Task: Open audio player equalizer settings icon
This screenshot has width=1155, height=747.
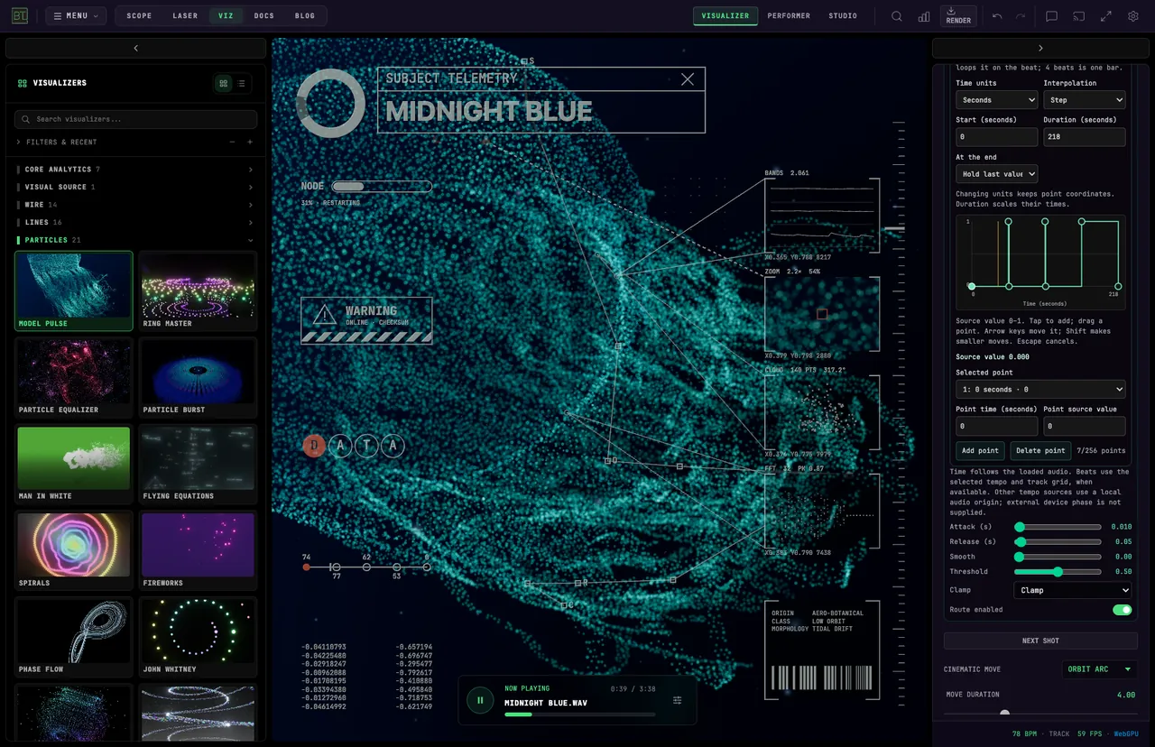Action: (x=678, y=700)
